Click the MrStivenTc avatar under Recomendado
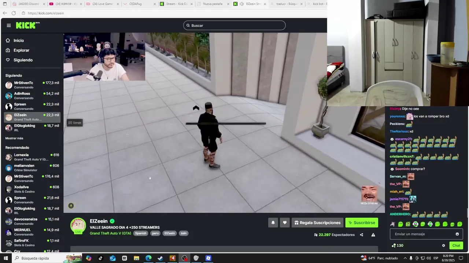The width and height of the screenshot is (469, 263). coord(9,179)
